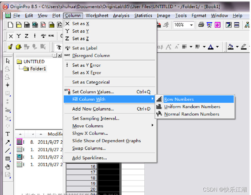The height and width of the screenshot is (195, 251).
Task: Set column as Z using toolbar icon
Action: click(26, 36)
